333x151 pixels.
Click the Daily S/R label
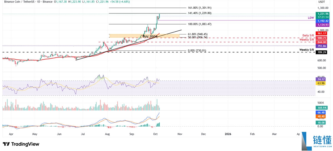click(308, 36)
